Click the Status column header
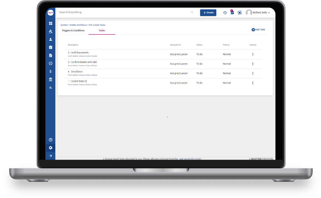This screenshot has width=321, height=198. click(x=199, y=45)
